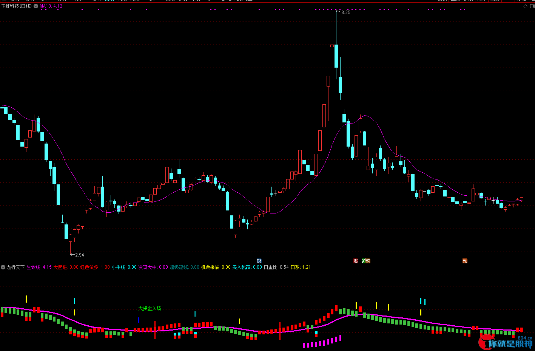Click the 2.94 low price label
The image size is (535, 351).
pyautogui.click(x=80, y=255)
